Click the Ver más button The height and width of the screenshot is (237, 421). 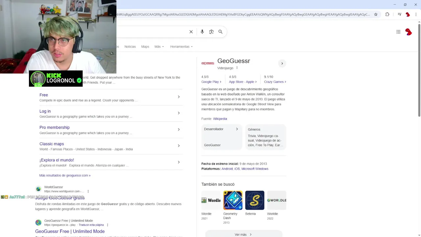pos(244,234)
